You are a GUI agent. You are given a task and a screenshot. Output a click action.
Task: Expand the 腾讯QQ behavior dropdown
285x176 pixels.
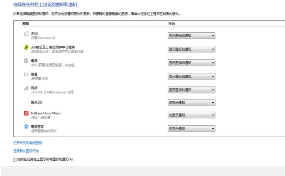191,103
